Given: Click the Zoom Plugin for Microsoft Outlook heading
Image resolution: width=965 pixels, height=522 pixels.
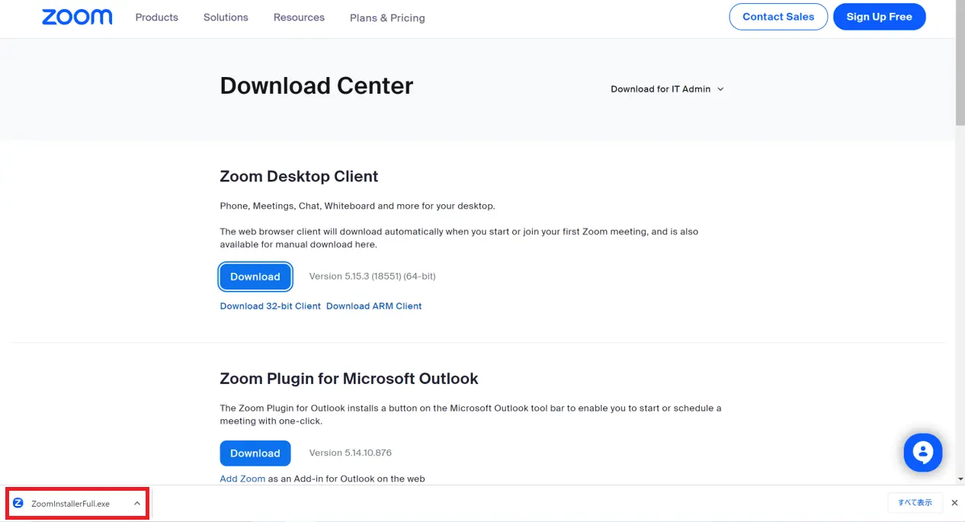Looking at the screenshot, I should (349, 379).
